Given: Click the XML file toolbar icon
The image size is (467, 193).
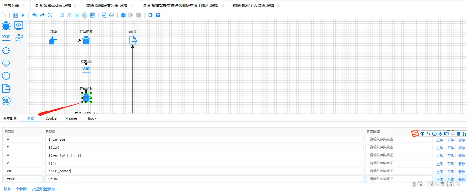Looking at the screenshot, I should point(104,15).
